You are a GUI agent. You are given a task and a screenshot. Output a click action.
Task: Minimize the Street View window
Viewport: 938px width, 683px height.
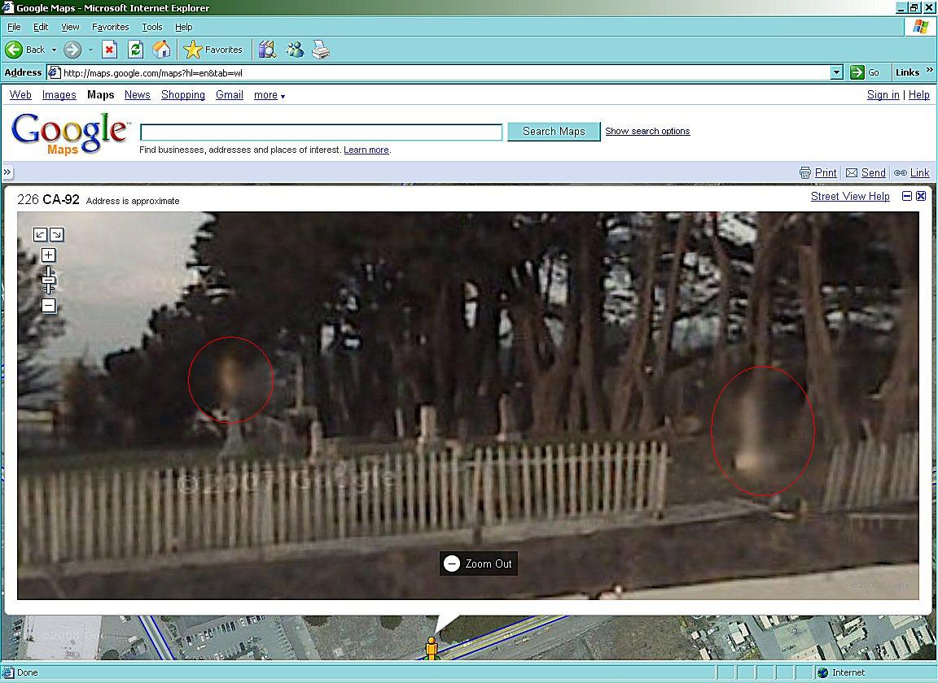907,196
